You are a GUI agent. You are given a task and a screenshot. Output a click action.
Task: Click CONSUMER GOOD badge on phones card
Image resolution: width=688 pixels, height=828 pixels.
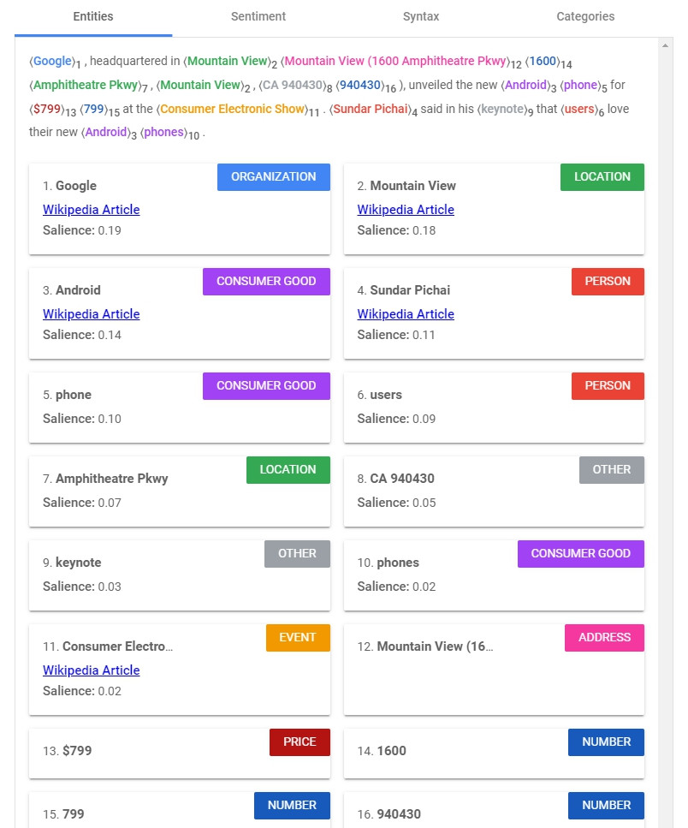tap(580, 554)
